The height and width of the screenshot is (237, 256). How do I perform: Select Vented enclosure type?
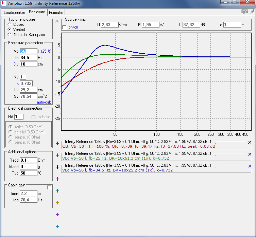(x=16, y=30)
